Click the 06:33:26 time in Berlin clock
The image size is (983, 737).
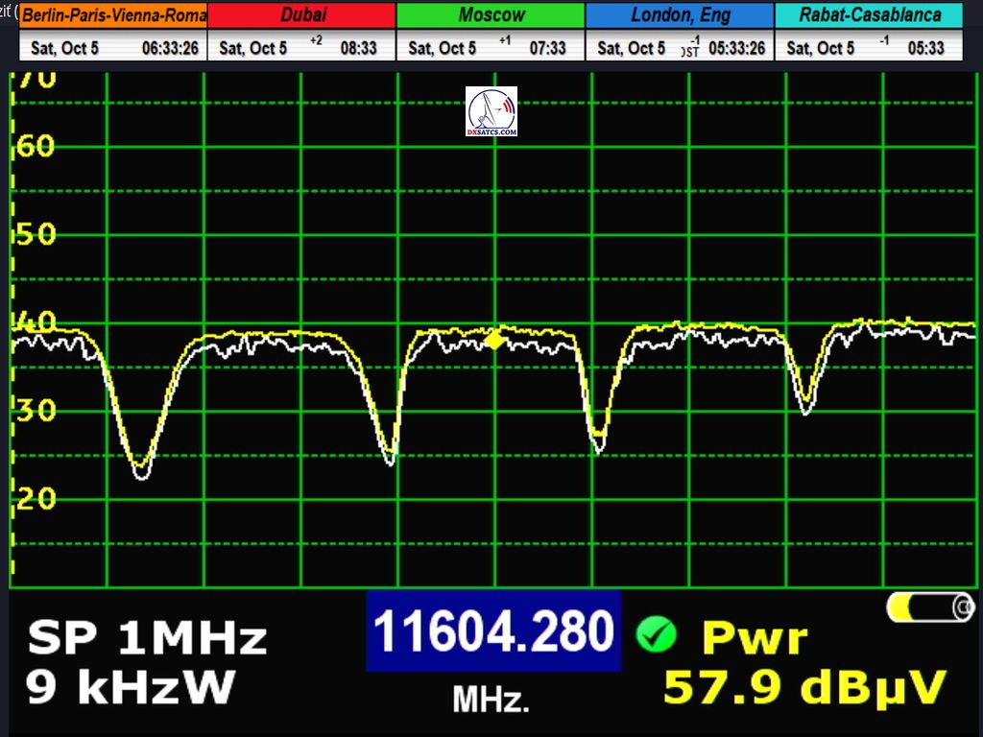point(170,48)
